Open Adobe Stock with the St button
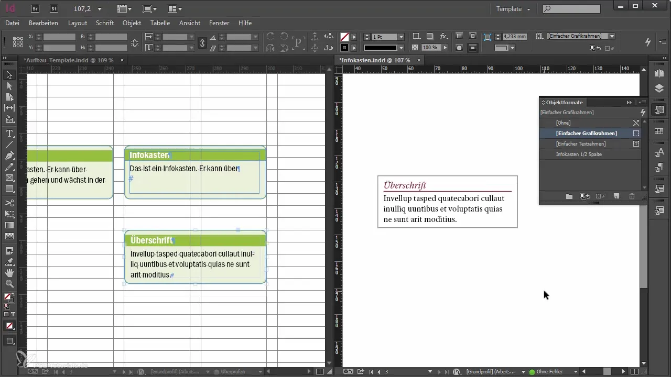Image resolution: width=671 pixels, height=377 pixels. (x=53, y=8)
